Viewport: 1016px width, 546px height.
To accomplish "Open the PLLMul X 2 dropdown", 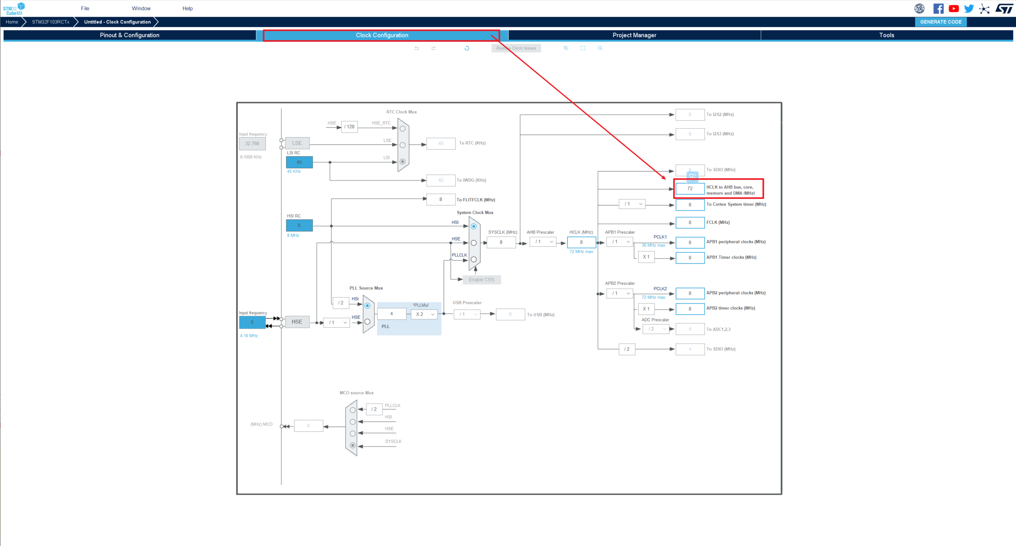I will tap(424, 314).
